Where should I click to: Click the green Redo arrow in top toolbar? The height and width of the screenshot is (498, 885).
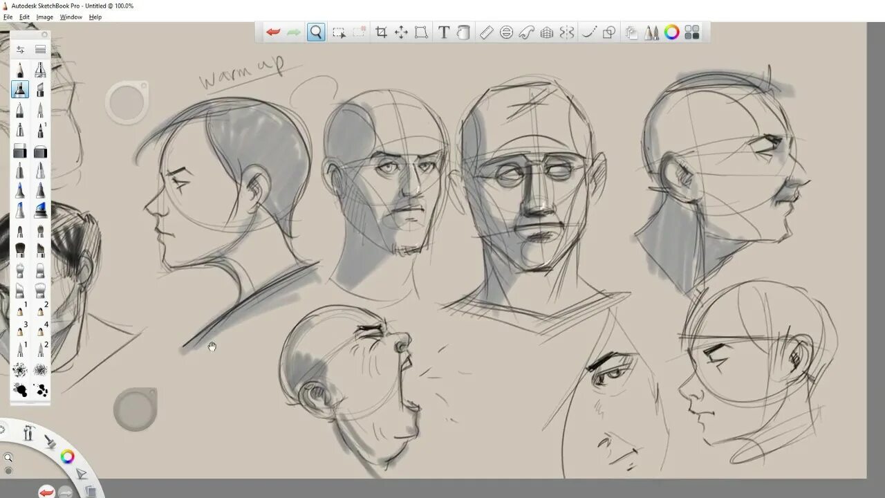click(294, 33)
